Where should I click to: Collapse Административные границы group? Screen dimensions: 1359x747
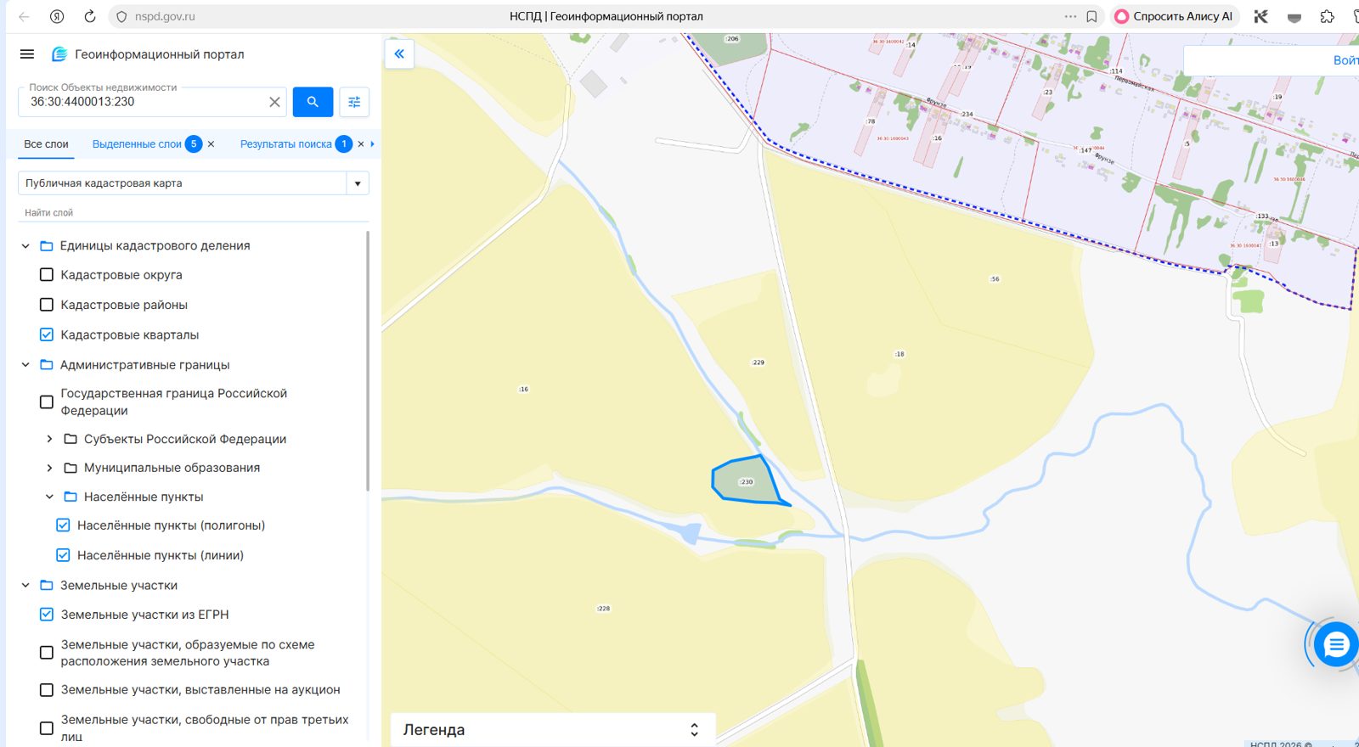(x=25, y=365)
